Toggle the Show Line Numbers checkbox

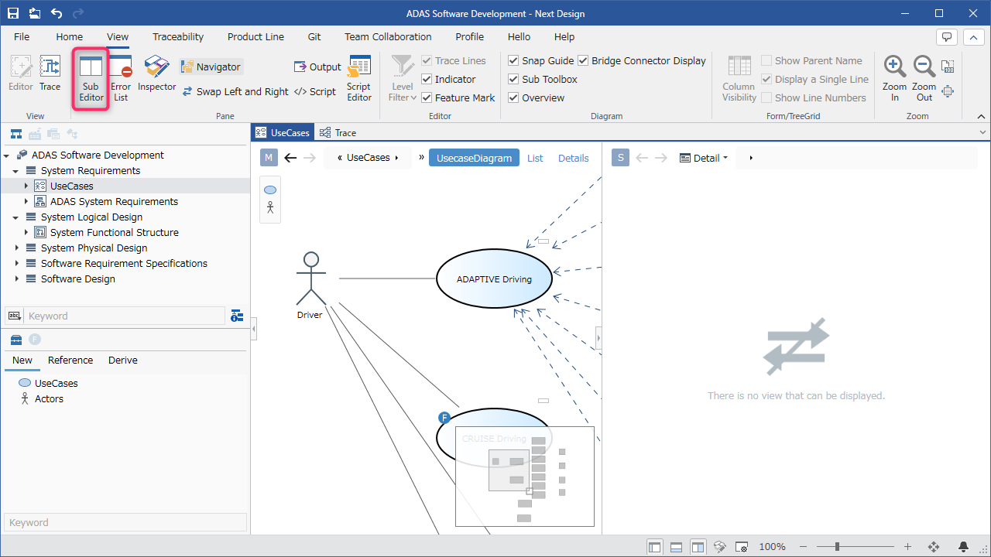[x=766, y=97]
